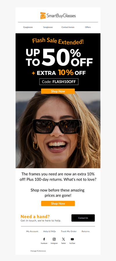The image size is (116, 261).
Task: Follow the Track My Order link
Action: tap(69, 231)
